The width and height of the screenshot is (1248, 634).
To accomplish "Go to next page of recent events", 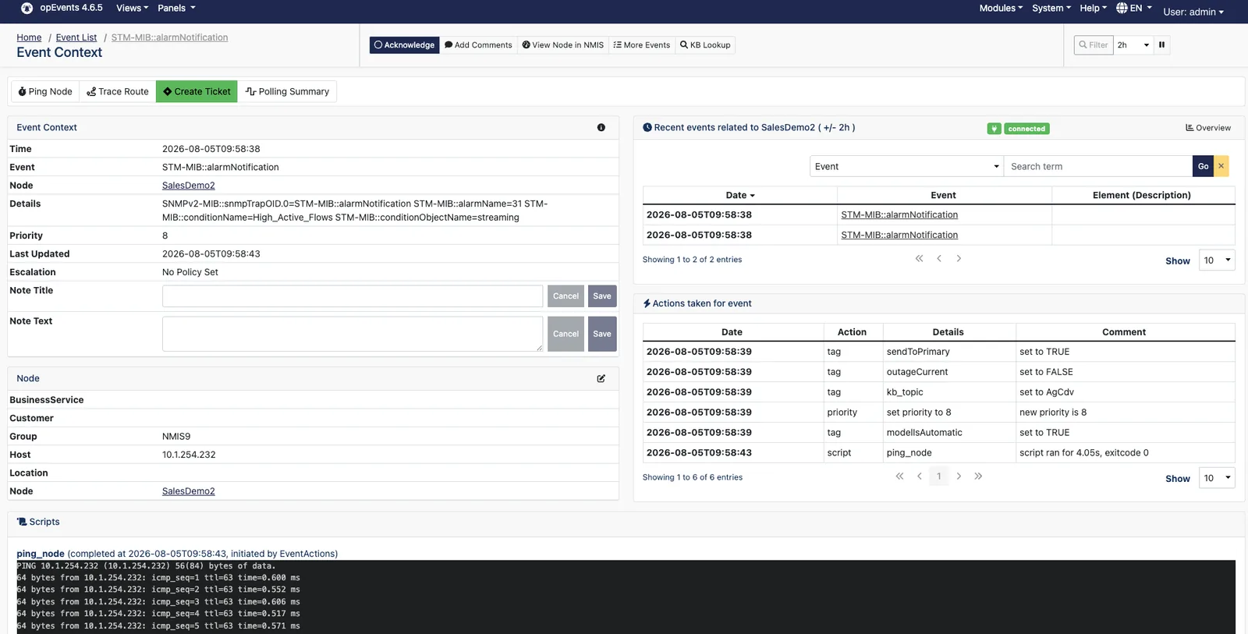I will [959, 258].
